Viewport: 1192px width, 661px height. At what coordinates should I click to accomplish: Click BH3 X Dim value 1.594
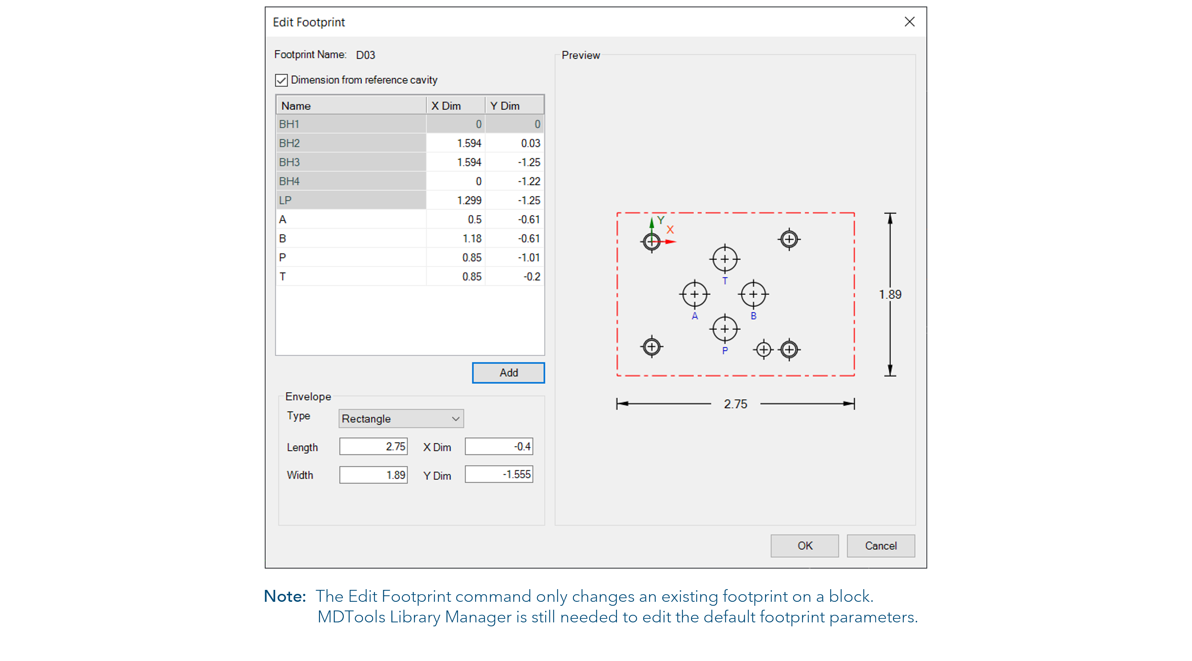click(456, 162)
